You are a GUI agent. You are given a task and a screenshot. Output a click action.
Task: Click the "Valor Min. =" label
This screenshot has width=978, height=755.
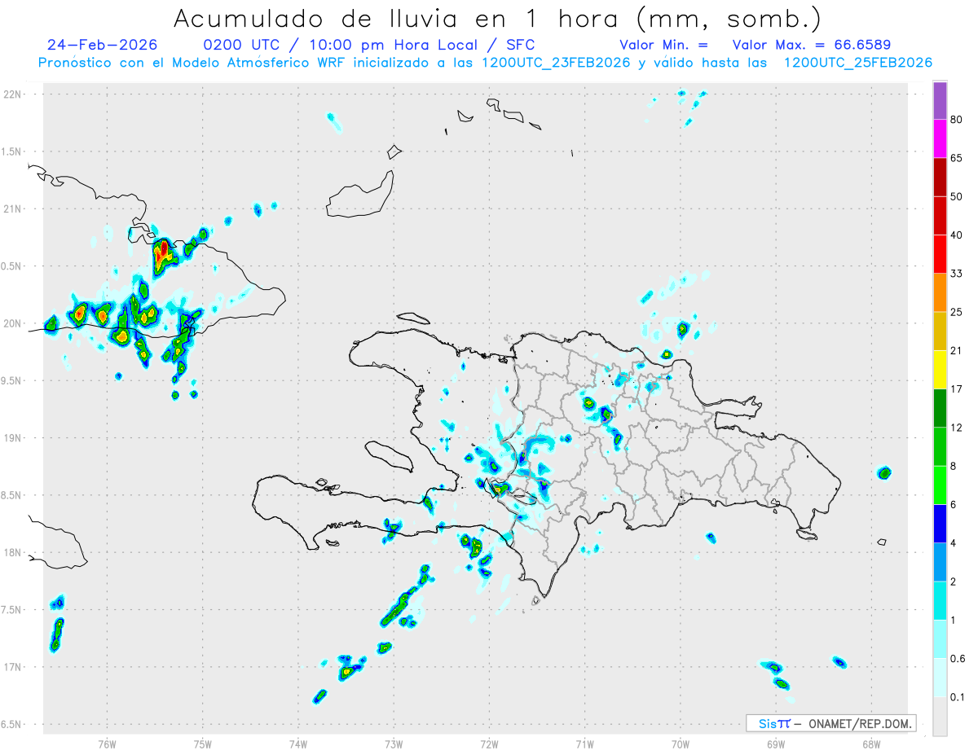pyautogui.click(x=663, y=45)
